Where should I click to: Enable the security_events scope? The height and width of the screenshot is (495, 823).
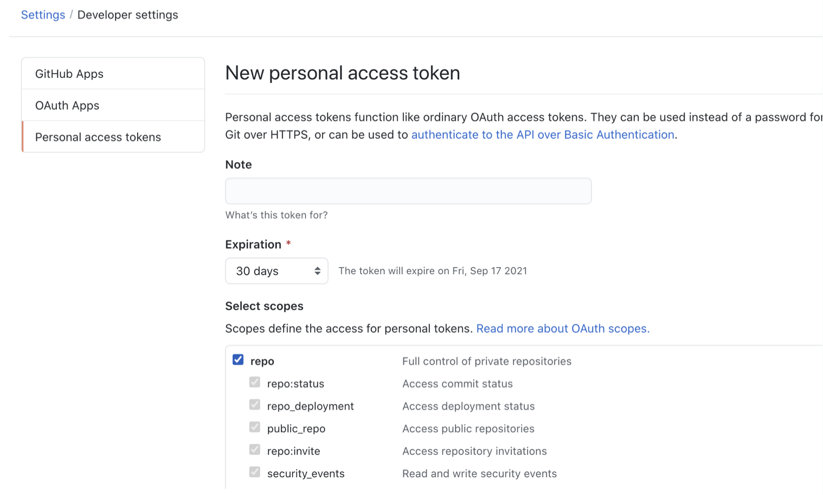click(x=255, y=472)
